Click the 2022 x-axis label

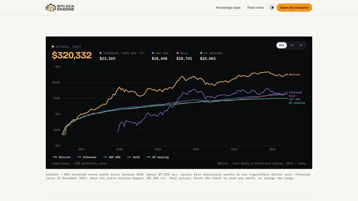coord(196,149)
